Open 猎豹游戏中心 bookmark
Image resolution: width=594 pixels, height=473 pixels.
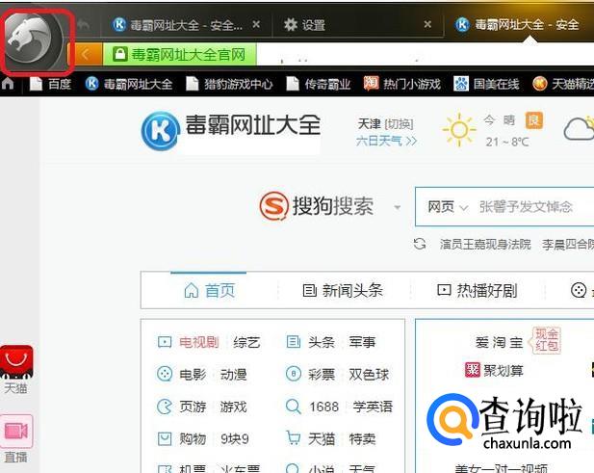229,84
